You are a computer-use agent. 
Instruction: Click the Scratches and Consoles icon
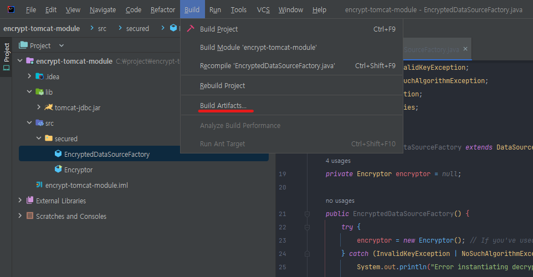pyautogui.click(x=30, y=216)
